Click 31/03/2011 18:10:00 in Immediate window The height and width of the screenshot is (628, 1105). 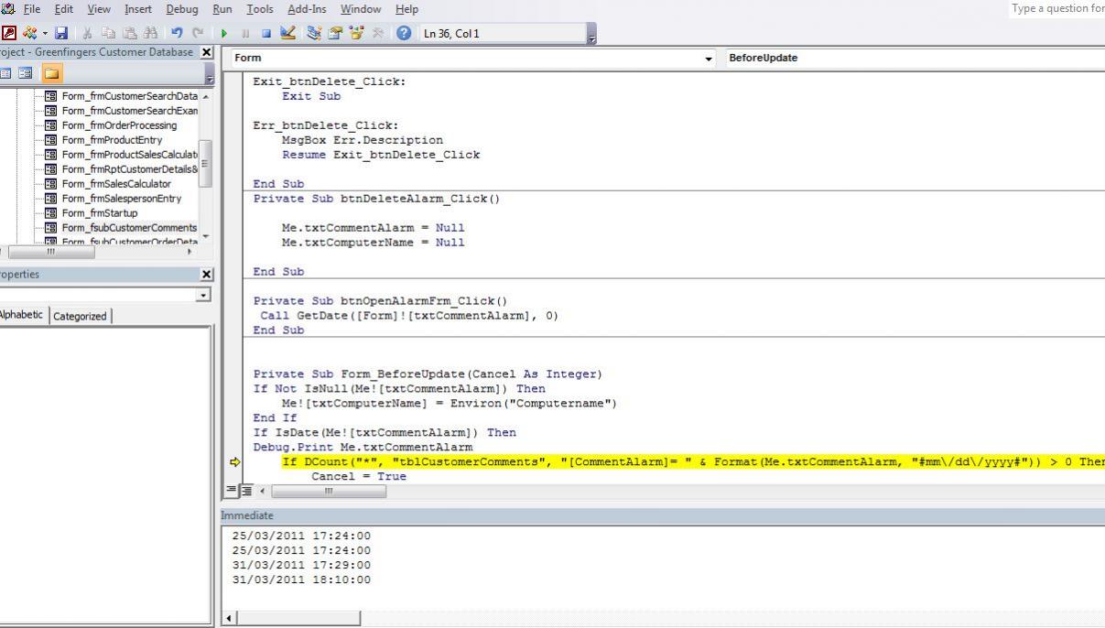302,579
